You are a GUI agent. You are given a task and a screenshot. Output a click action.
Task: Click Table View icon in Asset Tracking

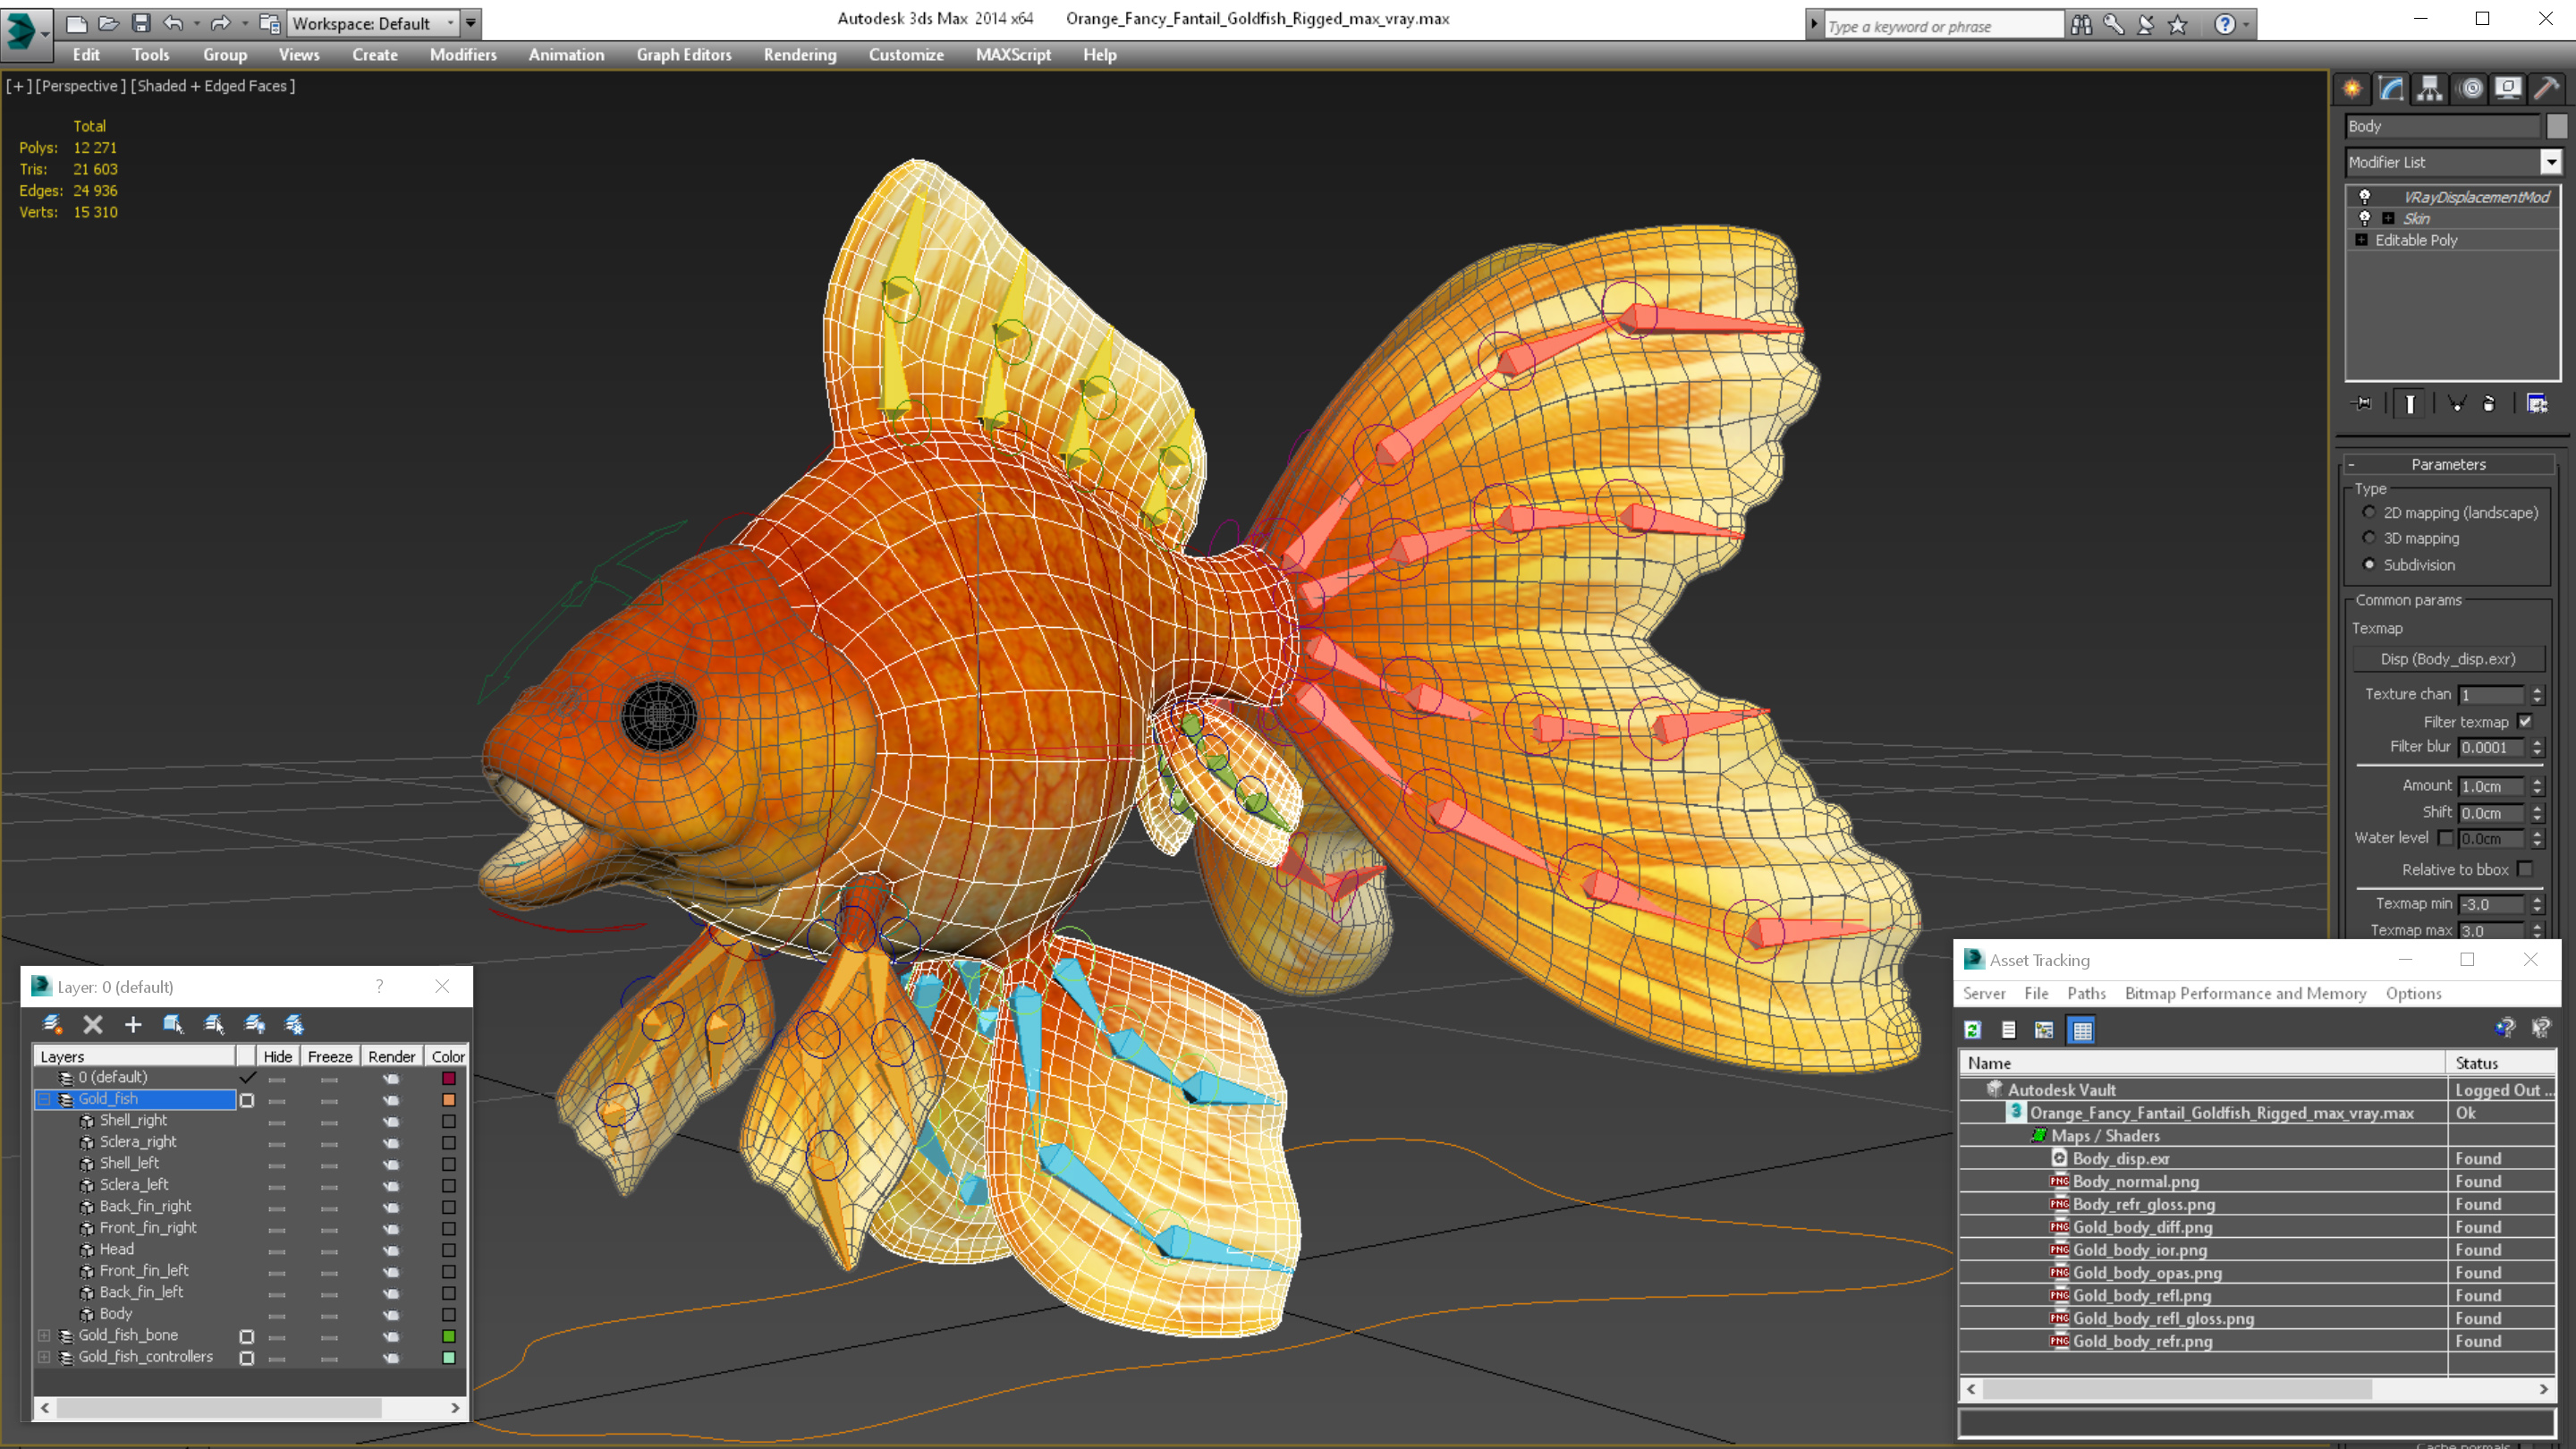click(x=2082, y=1030)
